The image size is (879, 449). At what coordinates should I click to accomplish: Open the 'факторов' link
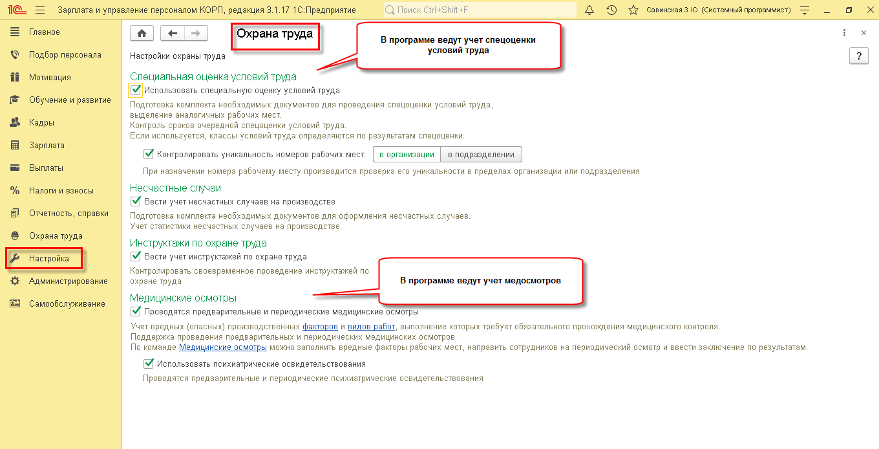point(320,327)
